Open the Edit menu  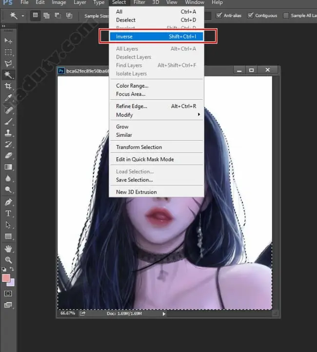click(x=40, y=2)
